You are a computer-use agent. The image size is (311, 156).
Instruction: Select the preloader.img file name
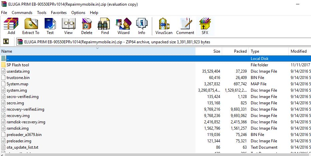pyautogui.click(x=19, y=141)
